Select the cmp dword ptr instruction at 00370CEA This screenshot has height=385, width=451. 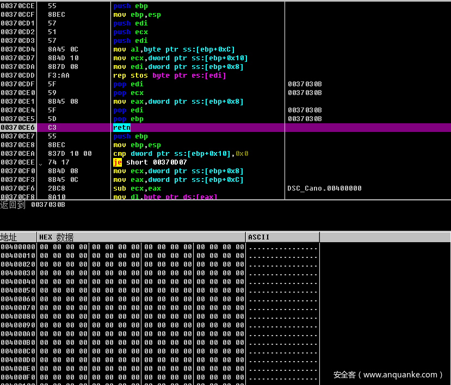pos(180,154)
